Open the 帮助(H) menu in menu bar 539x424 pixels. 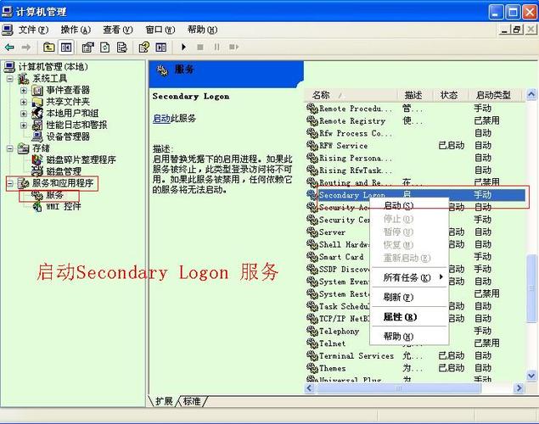(x=202, y=30)
